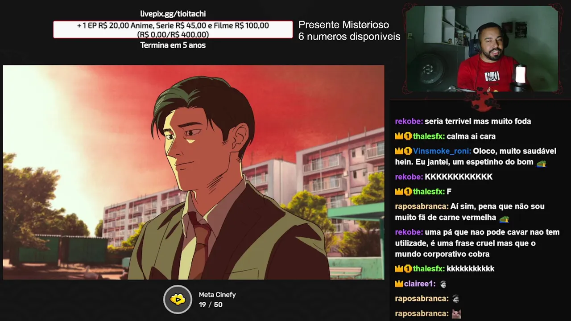Click the 'Meta Cinefy' label
This screenshot has height=321, width=571.
[217, 295]
